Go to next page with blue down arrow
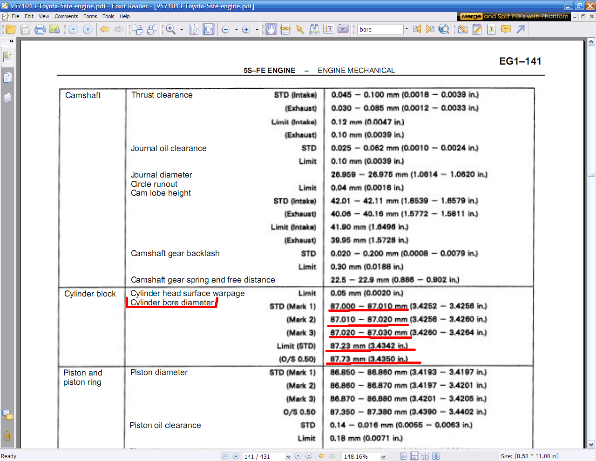Image resolution: width=596 pixels, height=461 pixels. [x=88, y=29]
